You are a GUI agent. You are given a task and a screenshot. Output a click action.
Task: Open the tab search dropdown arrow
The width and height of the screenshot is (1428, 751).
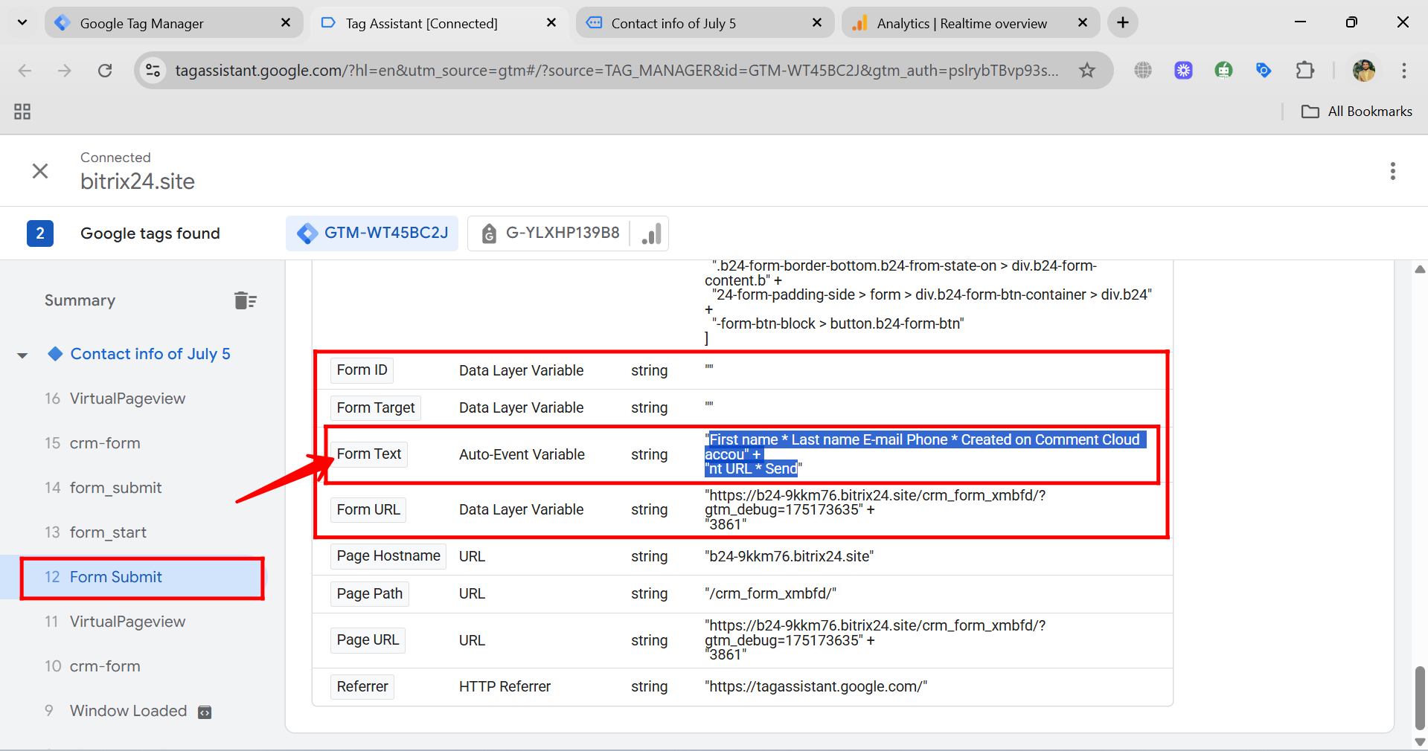[x=22, y=22]
